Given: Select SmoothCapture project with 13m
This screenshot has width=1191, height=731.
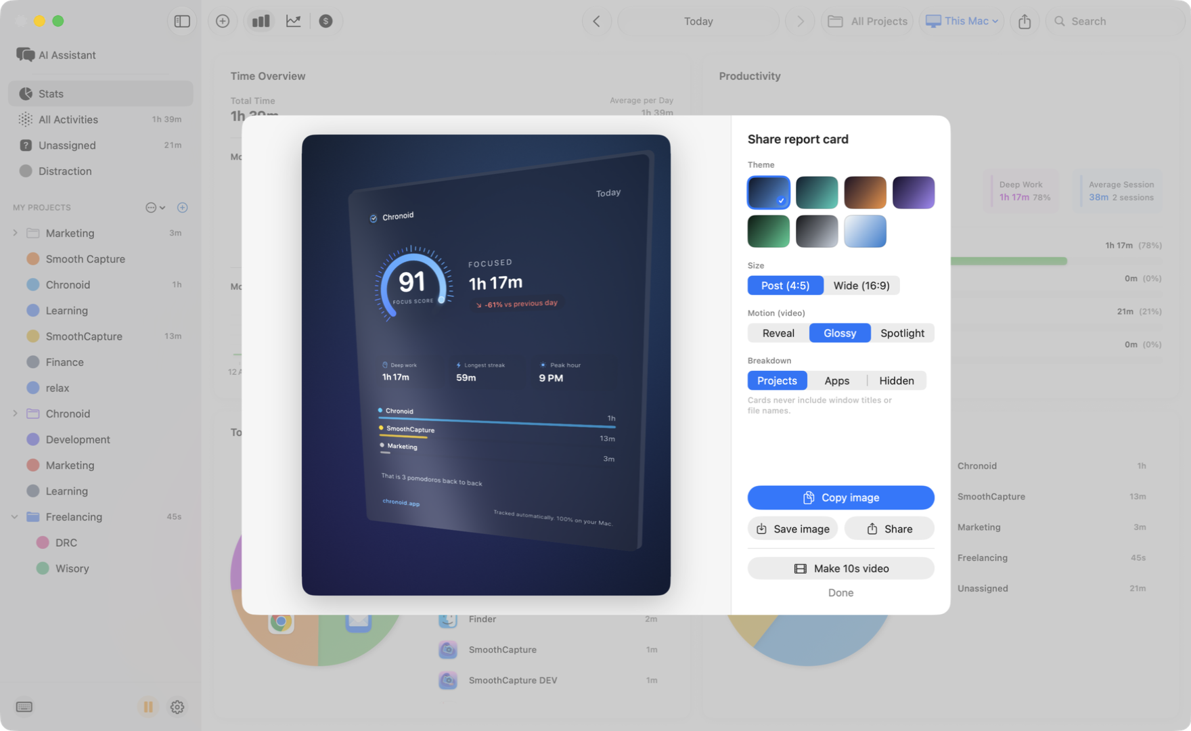Looking at the screenshot, I should tap(100, 336).
